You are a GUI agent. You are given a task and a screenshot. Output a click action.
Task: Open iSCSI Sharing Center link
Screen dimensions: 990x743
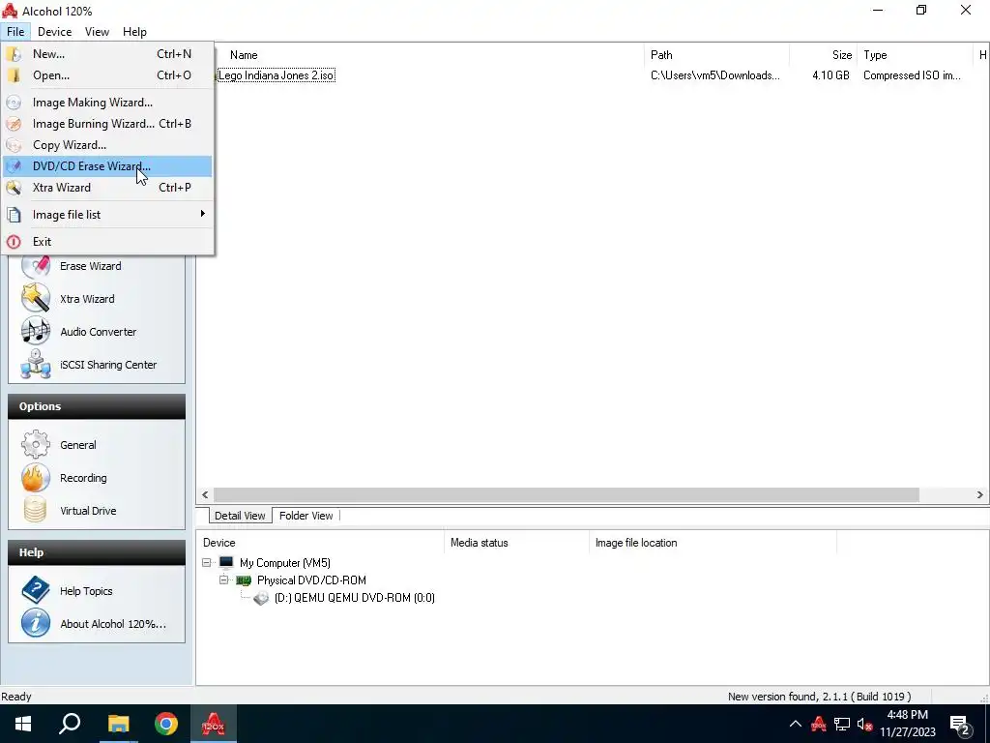108,365
